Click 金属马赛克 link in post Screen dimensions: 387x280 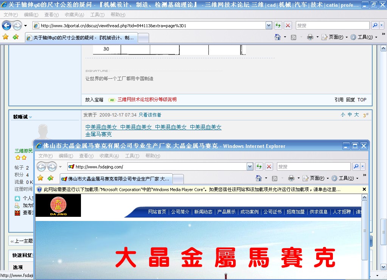click(x=98, y=134)
